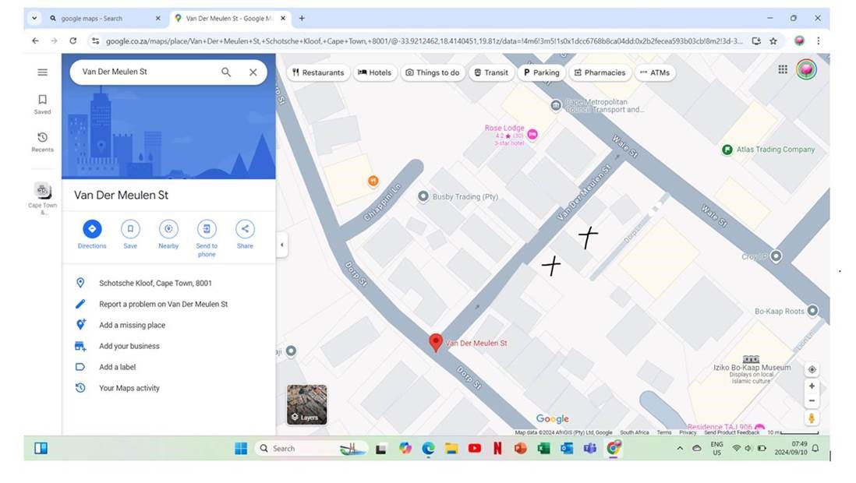Select the Busby Trading (Pty) marker
The width and height of the screenshot is (856, 483).
point(423,196)
